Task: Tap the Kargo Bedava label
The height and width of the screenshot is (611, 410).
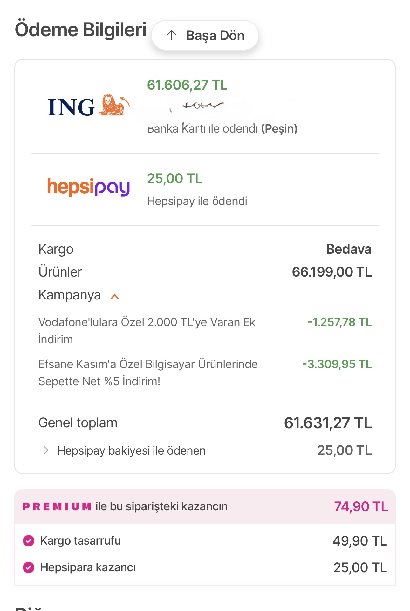Action: [x=349, y=249]
